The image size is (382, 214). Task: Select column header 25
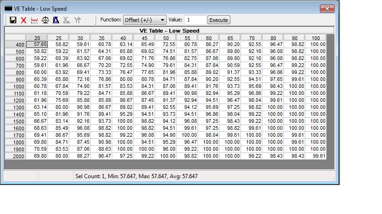coord(58,38)
